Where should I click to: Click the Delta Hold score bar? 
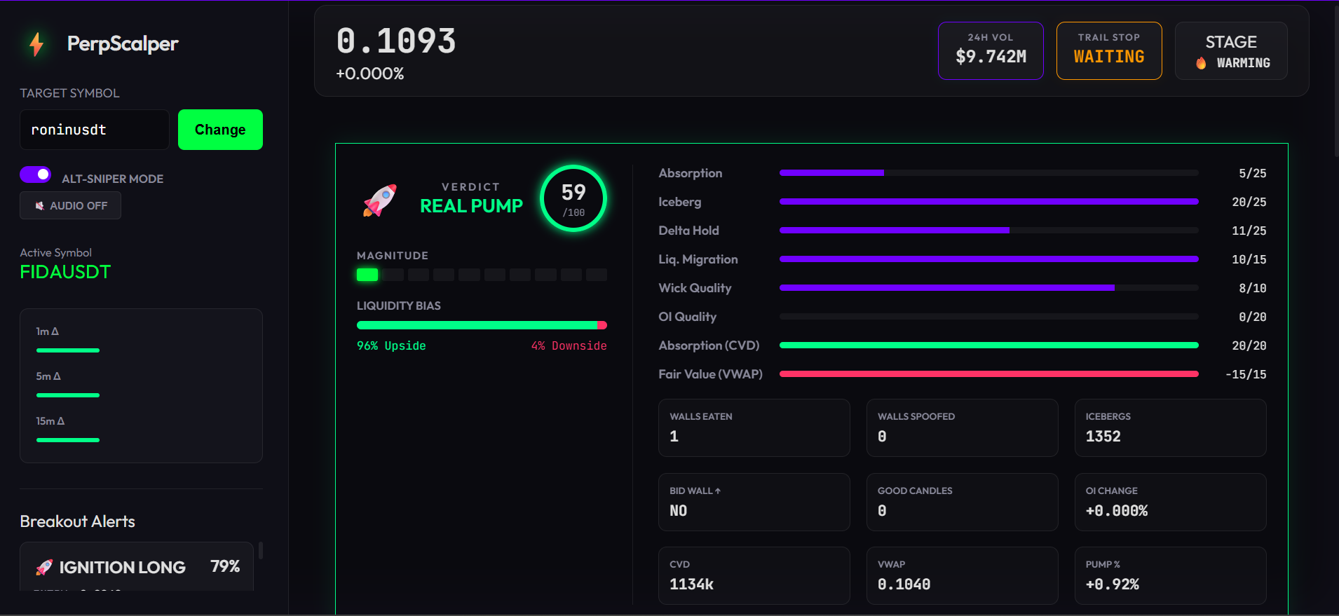[x=988, y=231]
